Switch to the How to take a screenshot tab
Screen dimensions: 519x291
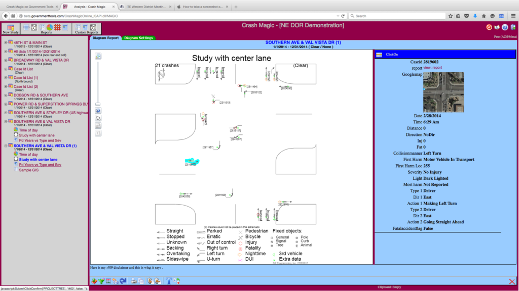pos(203,7)
